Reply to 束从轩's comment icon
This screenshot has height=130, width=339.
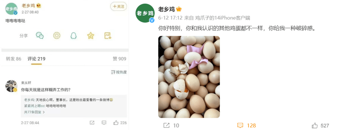click(x=104, y=123)
